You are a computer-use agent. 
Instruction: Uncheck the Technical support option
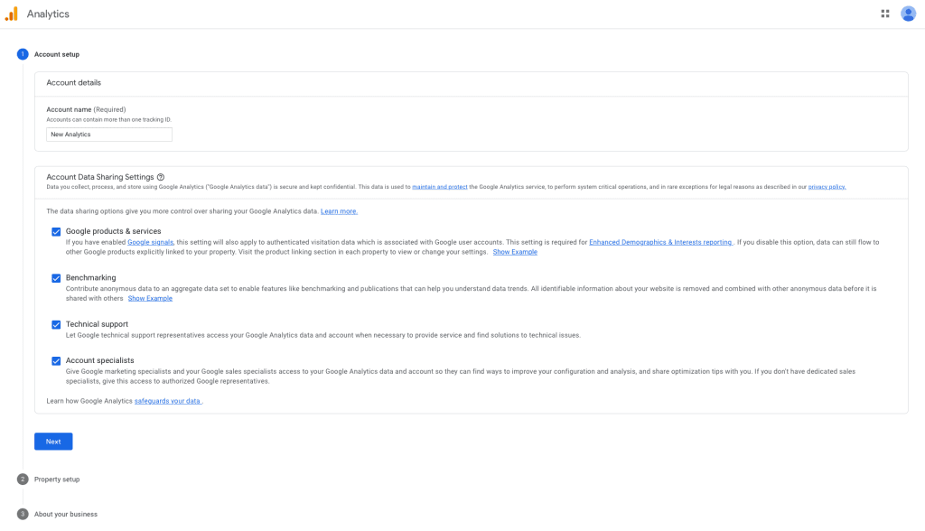point(56,323)
